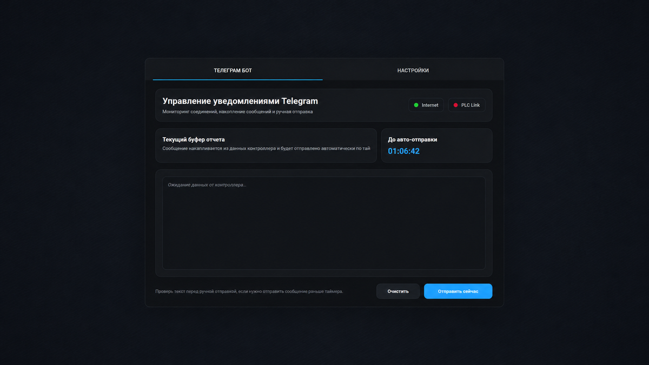Click the До авто-отправки label

[x=413, y=140]
